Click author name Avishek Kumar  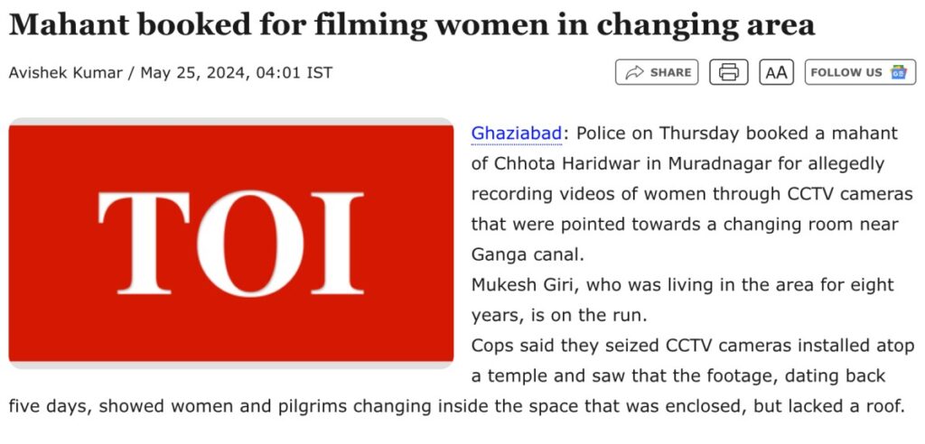[65, 72]
